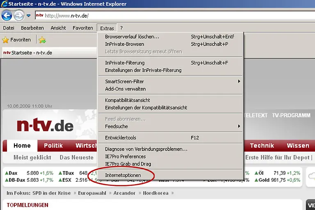Click the Startseite - n-tv.de browser tab
The image size is (315, 210).
[28, 52]
